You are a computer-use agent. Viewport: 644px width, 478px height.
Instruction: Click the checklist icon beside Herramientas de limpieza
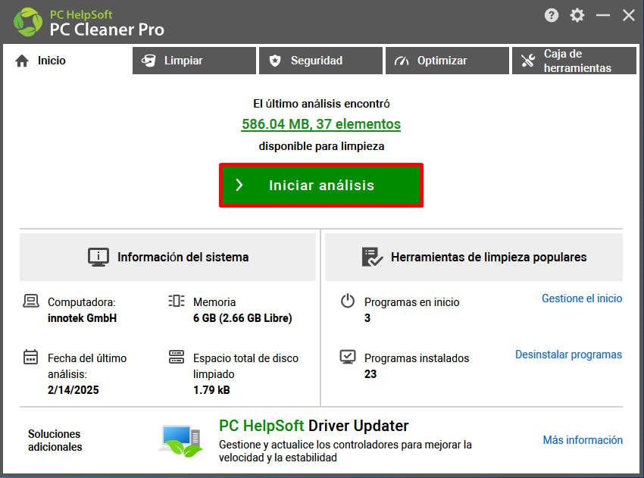point(372,257)
